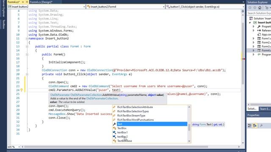Collapse the Insert button2 project node
This screenshot has width=271, height=152.
click(x=250, y=22)
